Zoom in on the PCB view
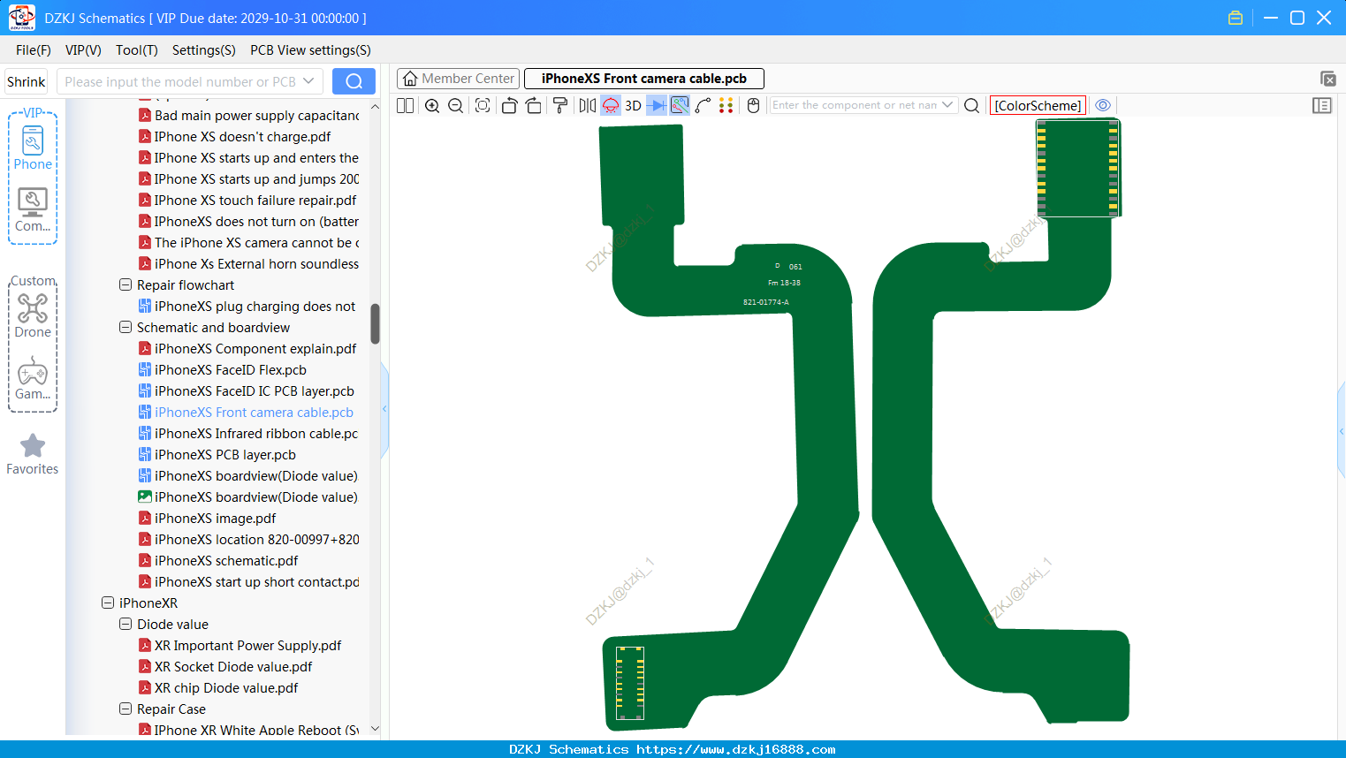This screenshot has height=758, width=1346. click(x=432, y=106)
